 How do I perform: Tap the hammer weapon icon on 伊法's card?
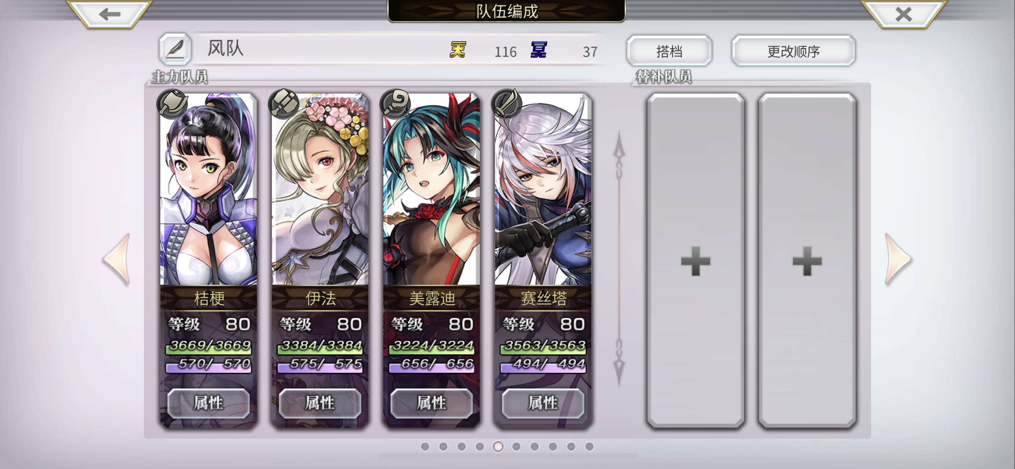284,104
